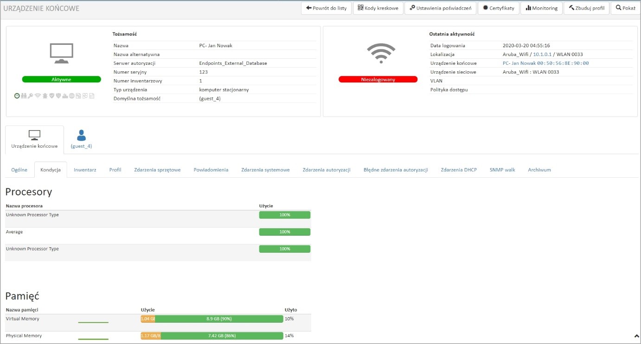The width and height of the screenshot is (641, 344).
Task: Click the key icon in the status row
Action: 31,96
